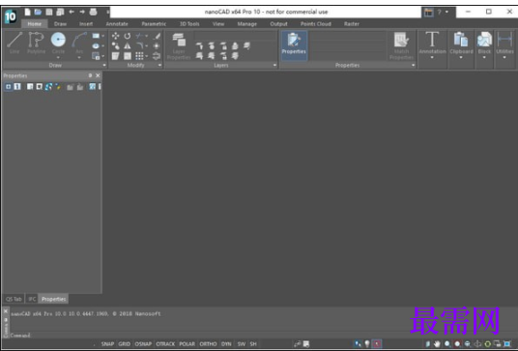Switch to the IFC panel tab
Screen dimensions: 518x351
click(x=32, y=299)
